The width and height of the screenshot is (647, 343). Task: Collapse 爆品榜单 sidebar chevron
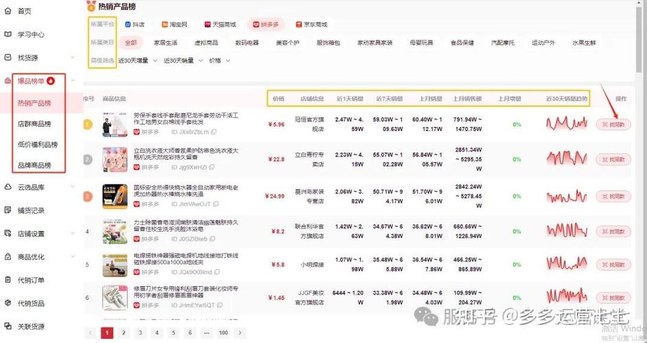73,81
